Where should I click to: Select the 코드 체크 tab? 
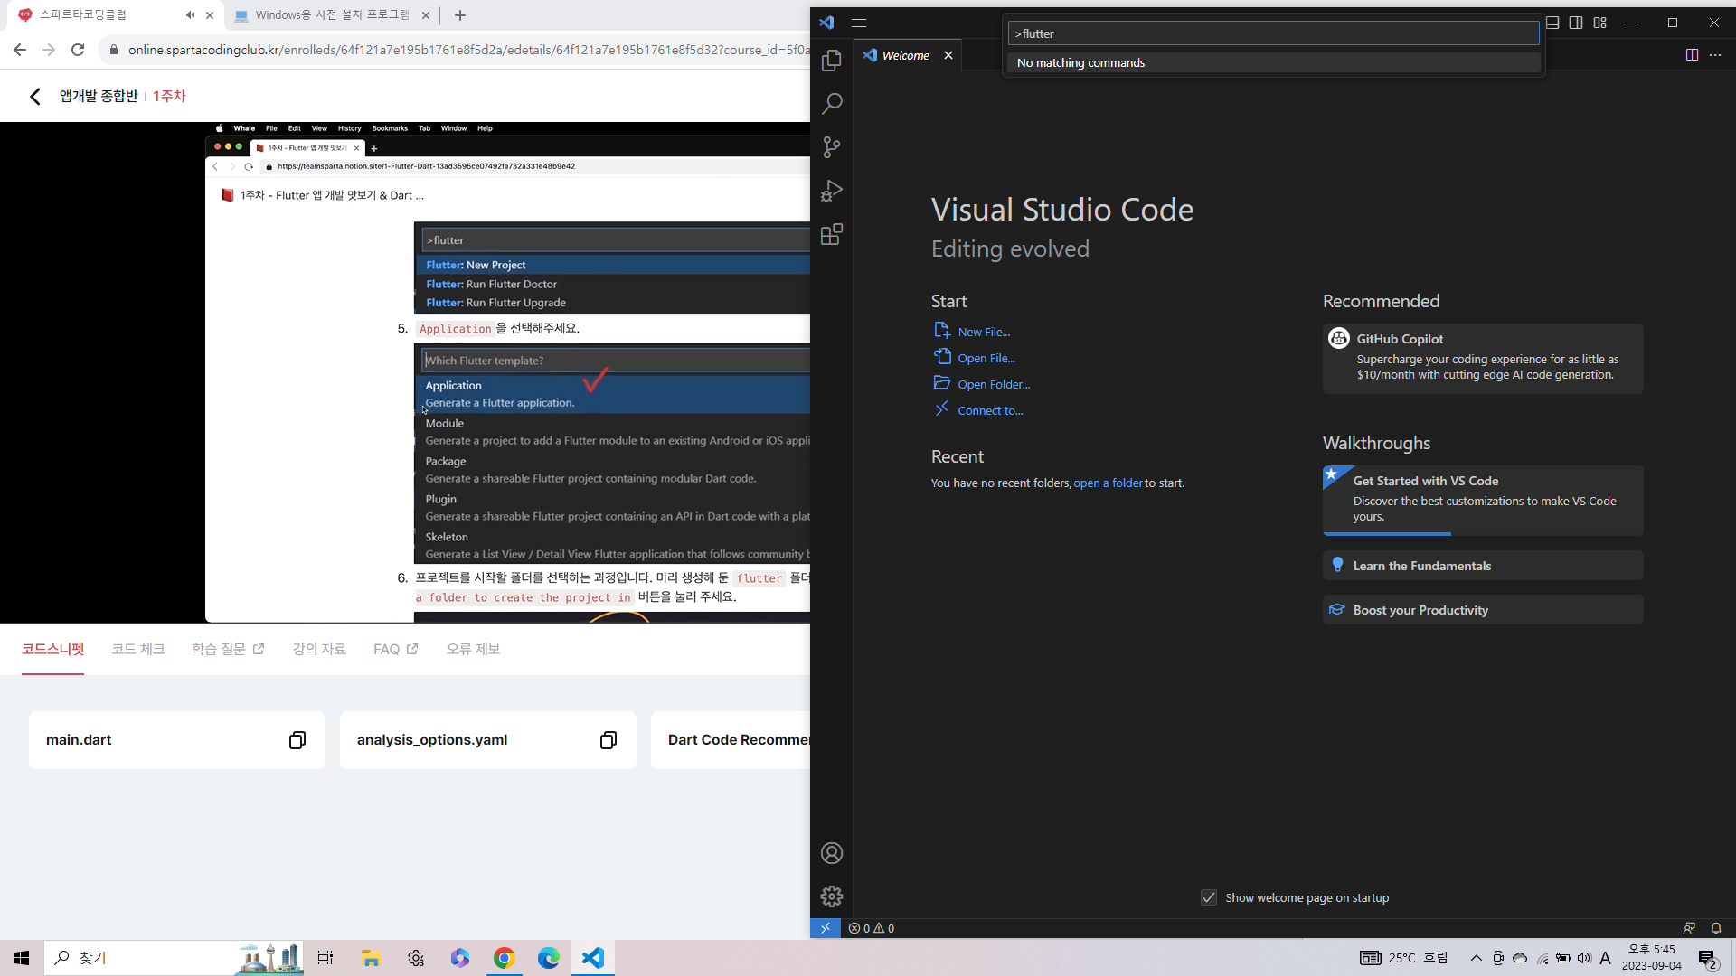[138, 649]
